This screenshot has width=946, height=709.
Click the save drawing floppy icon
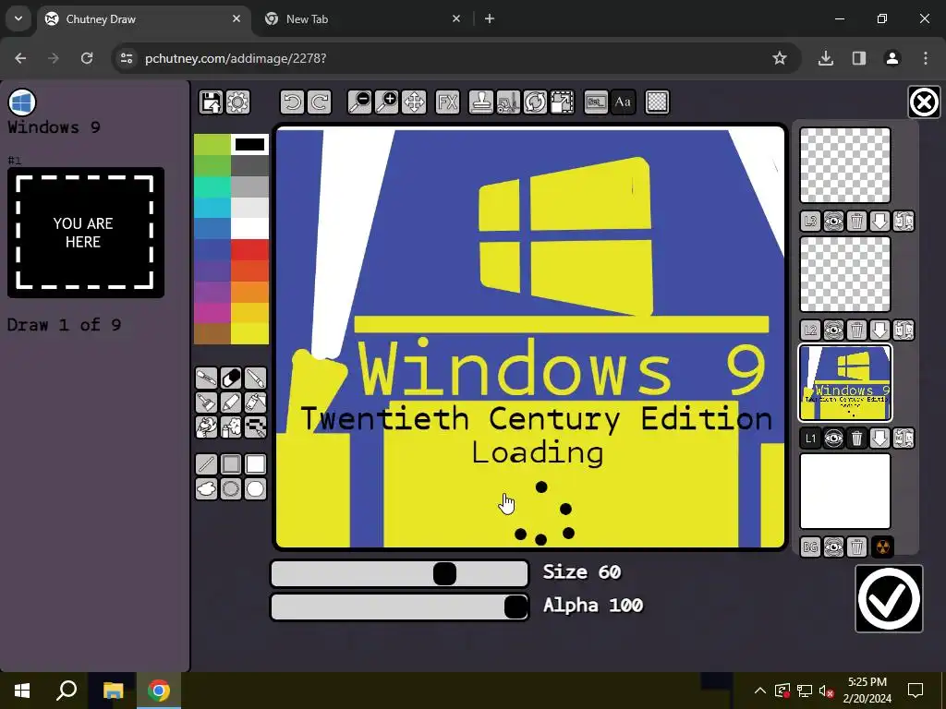[211, 102]
